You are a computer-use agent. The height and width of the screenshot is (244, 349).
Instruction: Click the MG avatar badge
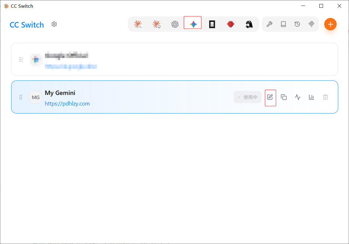36,97
